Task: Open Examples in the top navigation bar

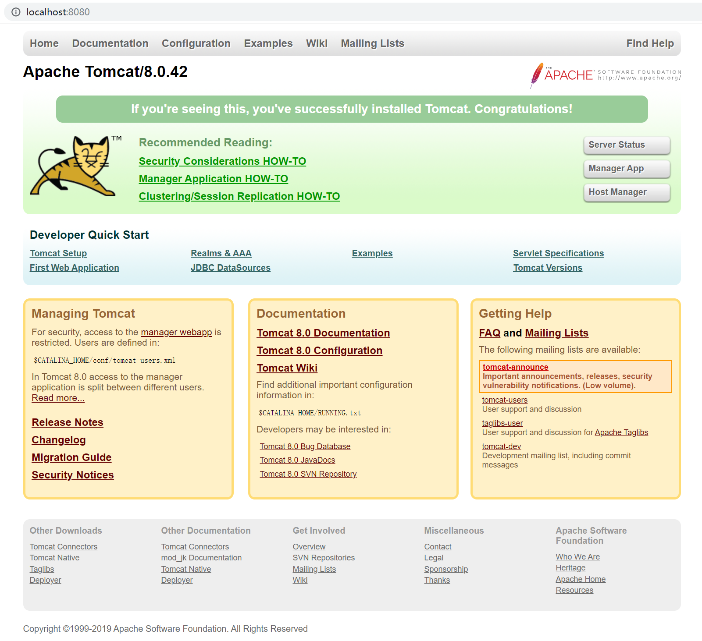Action: (268, 43)
